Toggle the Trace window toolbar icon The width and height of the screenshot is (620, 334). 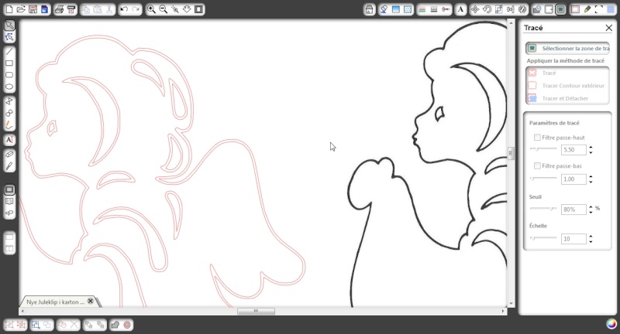tap(560, 9)
